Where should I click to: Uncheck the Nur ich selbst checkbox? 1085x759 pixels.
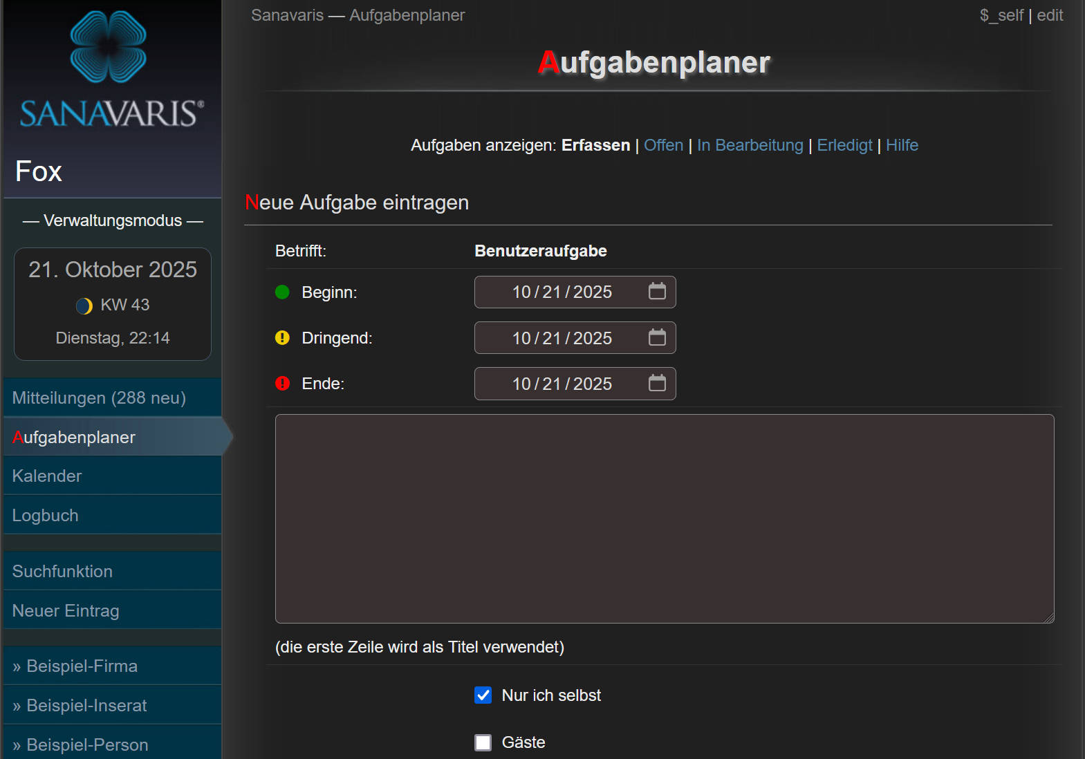[483, 695]
